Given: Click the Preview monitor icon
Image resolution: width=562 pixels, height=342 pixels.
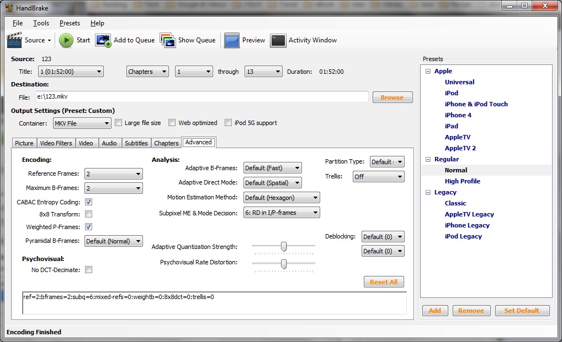Looking at the screenshot, I should (232, 40).
